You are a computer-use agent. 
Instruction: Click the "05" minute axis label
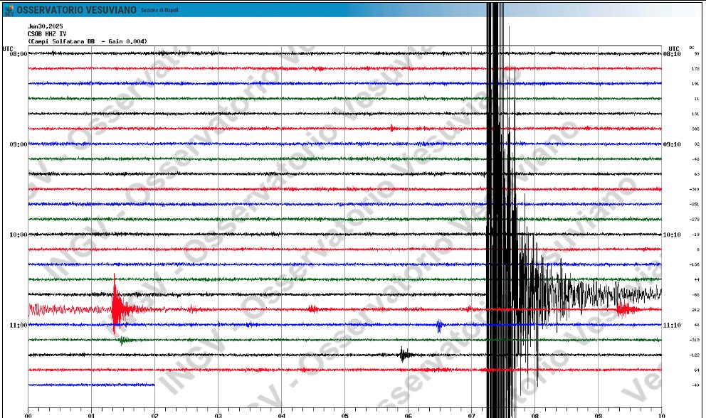(345, 415)
